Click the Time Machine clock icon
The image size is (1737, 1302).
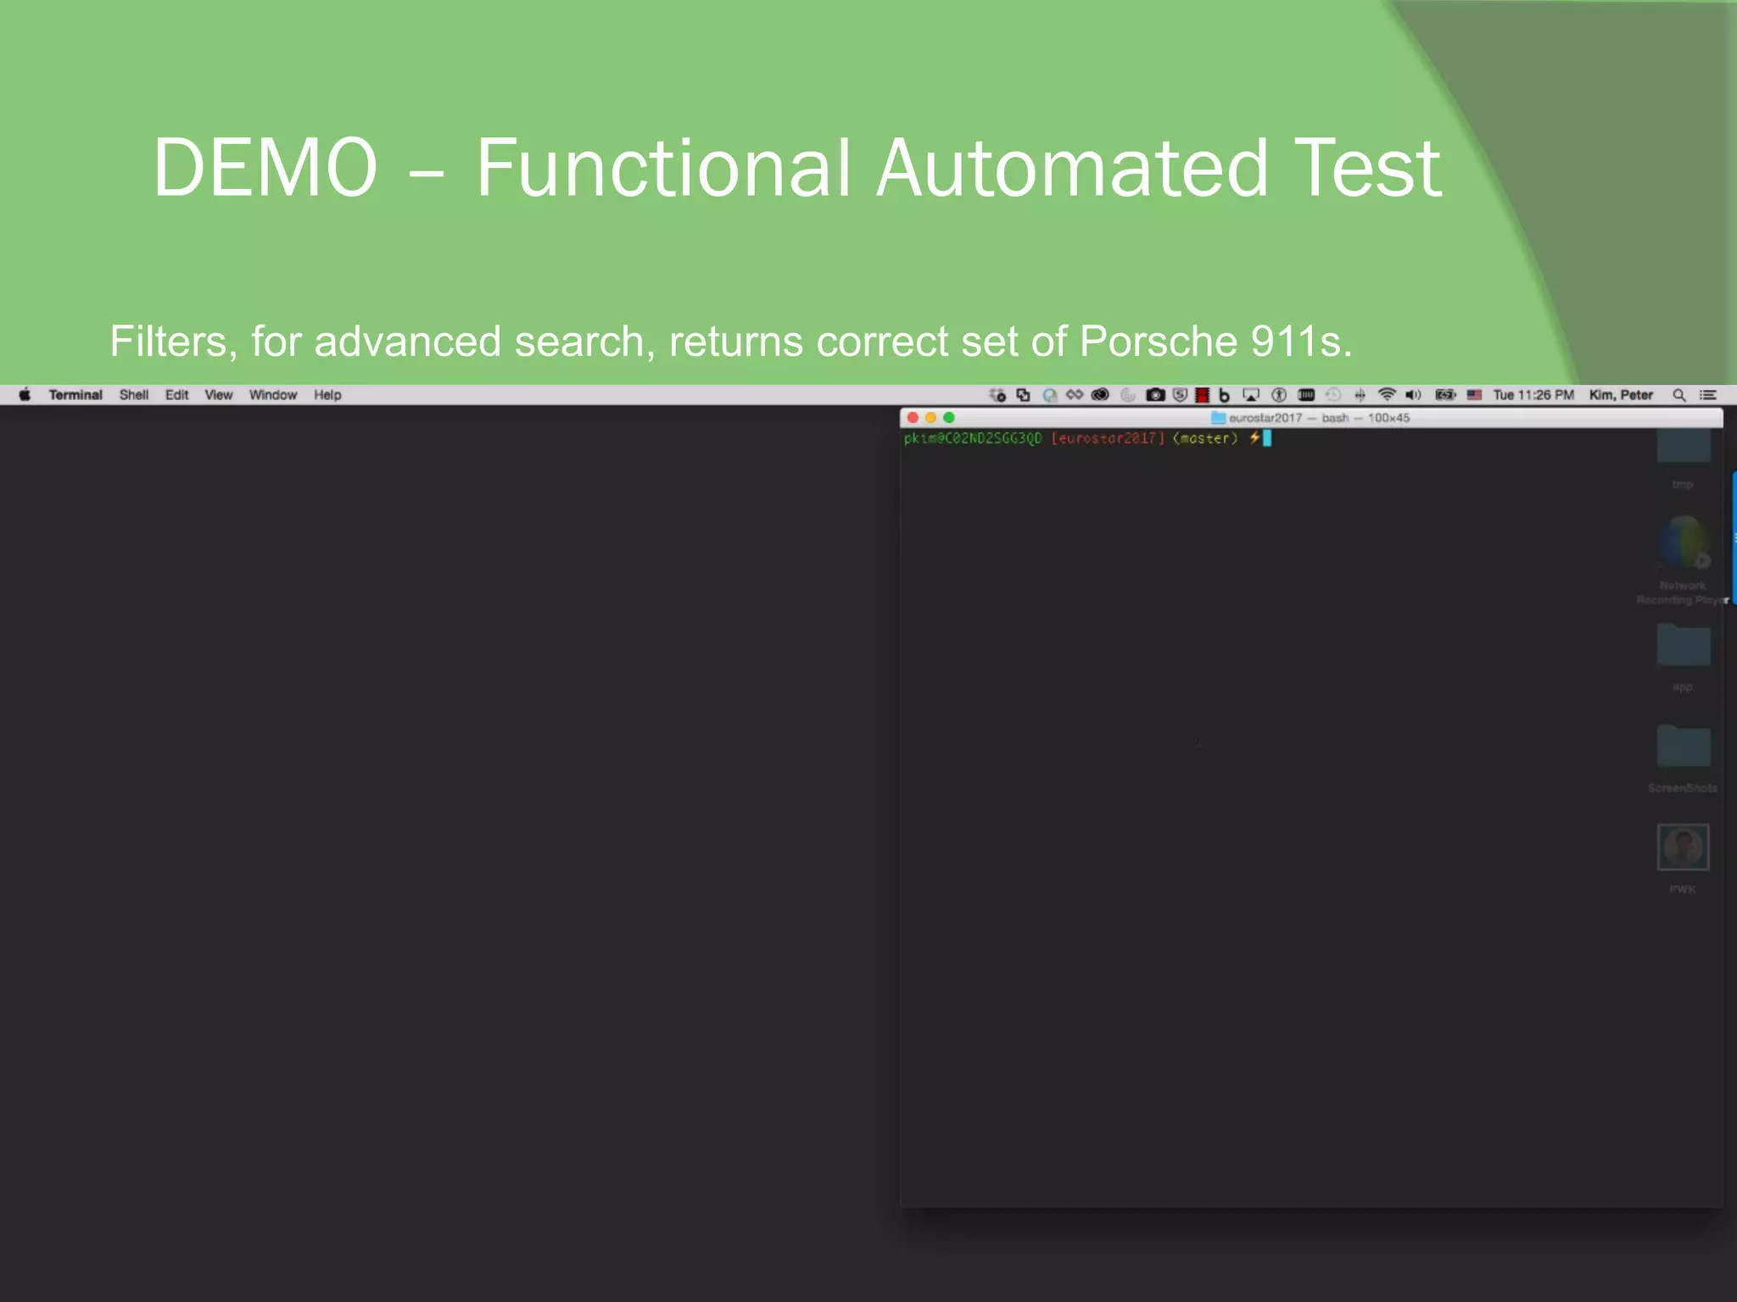[1333, 395]
